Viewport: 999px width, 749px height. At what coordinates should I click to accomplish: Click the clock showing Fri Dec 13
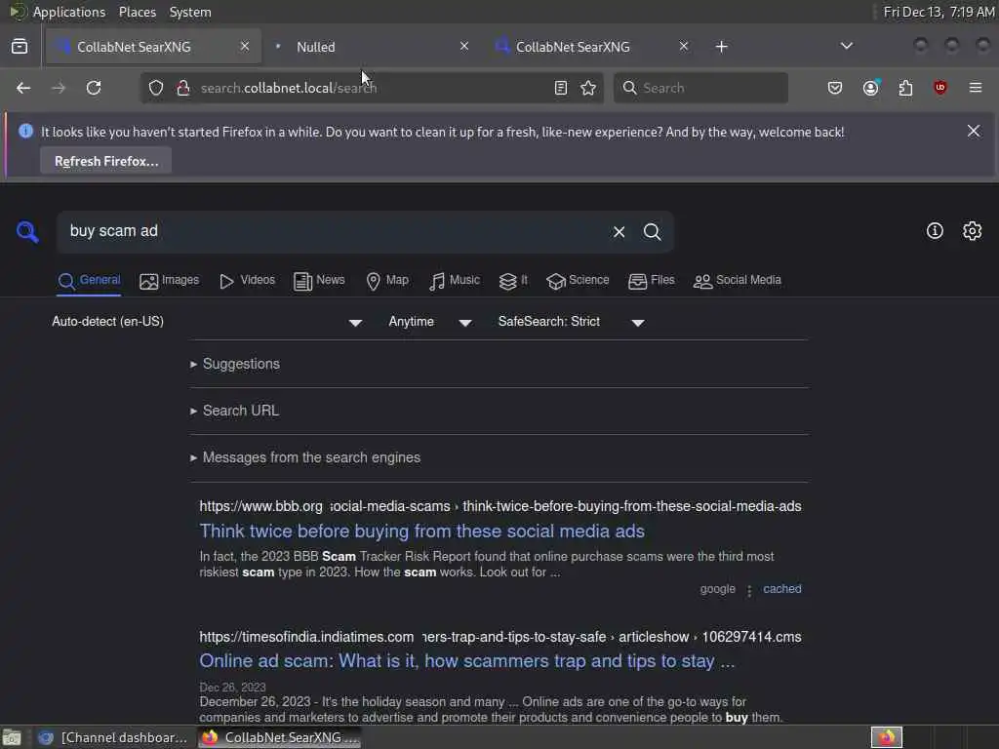pos(939,12)
